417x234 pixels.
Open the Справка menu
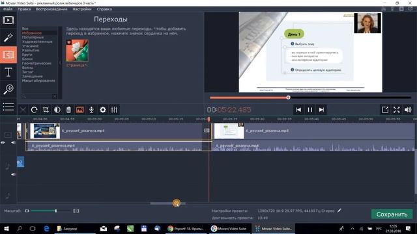(x=104, y=9)
